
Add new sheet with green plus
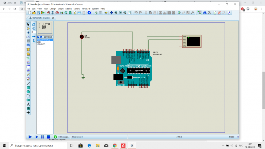tap(215, 13)
